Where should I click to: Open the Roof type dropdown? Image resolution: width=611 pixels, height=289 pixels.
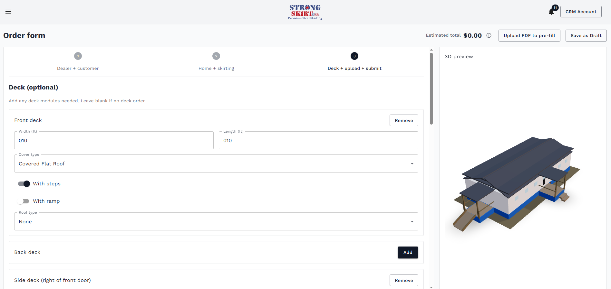(x=216, y=221)
